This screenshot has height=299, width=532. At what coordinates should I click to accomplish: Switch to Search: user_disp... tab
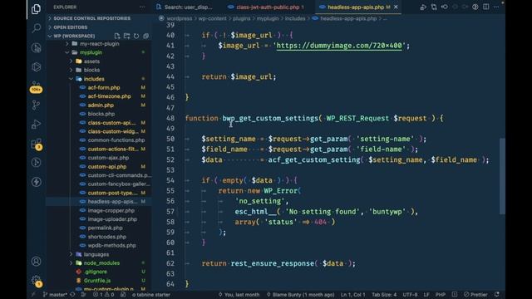185,7
